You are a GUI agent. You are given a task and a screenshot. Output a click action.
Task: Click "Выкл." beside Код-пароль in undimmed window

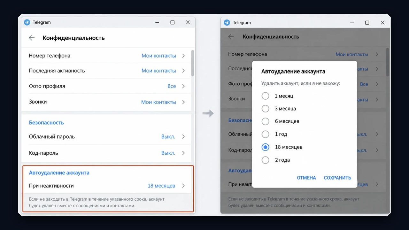(168, 153)
